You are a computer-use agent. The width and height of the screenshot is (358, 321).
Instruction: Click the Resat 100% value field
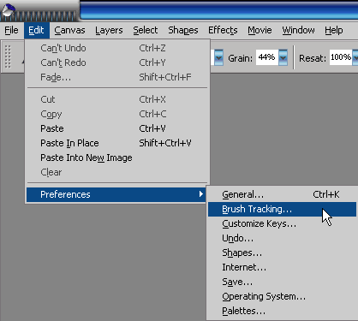(x=341, y=57)
